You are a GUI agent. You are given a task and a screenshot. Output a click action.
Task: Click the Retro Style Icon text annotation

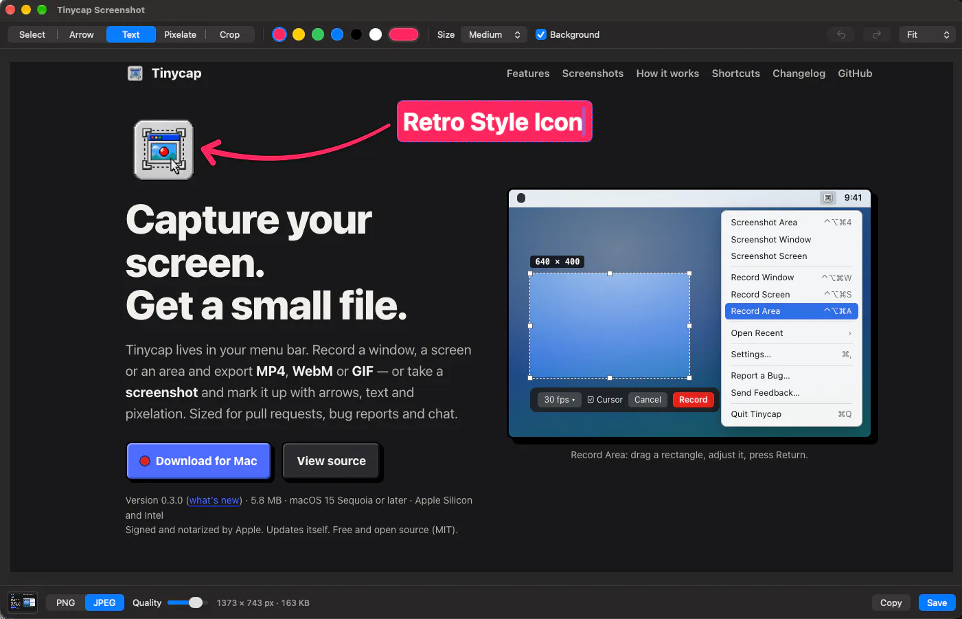click(x=494, y=122)
